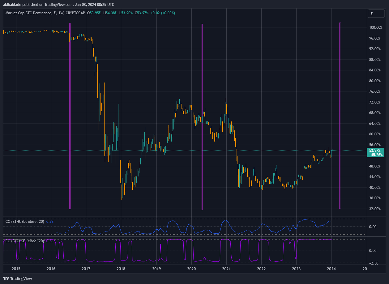Click the CRYPTOCAP exchange label
The width and height of the screenshot is (389, 284).
[x=75, y=13]
